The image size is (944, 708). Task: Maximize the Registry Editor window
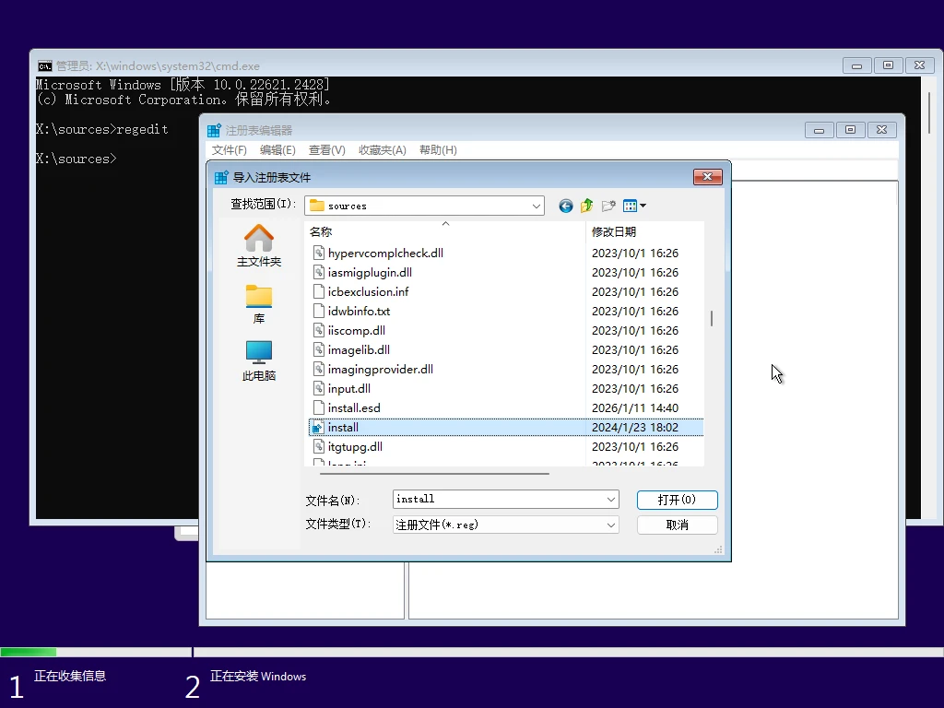point(850,130)
